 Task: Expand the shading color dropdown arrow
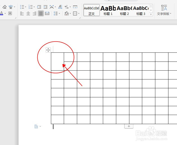70,14
